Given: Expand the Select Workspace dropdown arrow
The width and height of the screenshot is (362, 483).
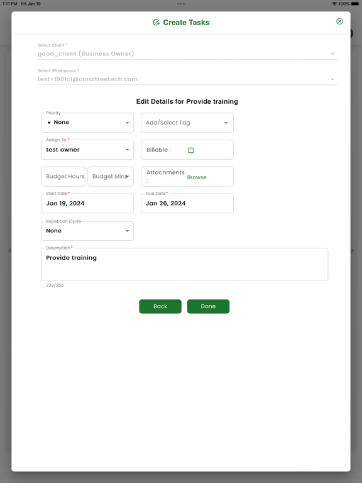Looking at the screenshot, I should coord(332,79).
